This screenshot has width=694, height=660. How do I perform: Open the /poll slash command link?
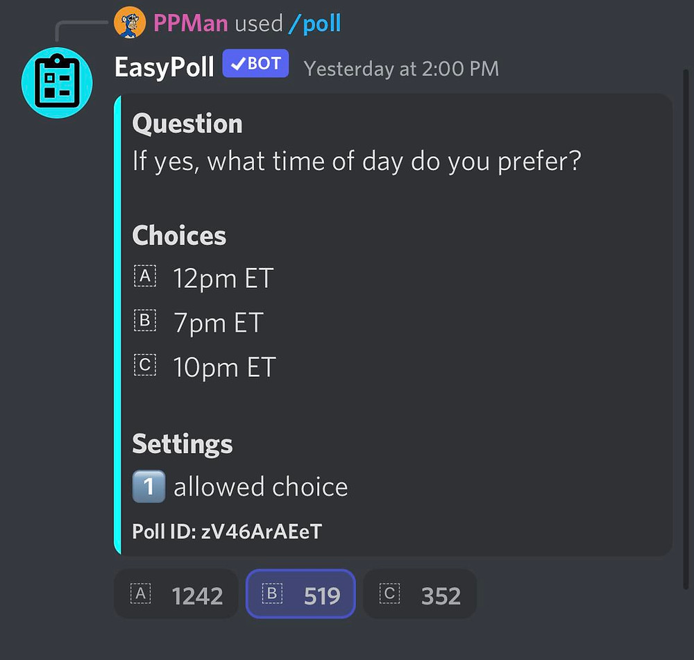click(x=314, y=24)
